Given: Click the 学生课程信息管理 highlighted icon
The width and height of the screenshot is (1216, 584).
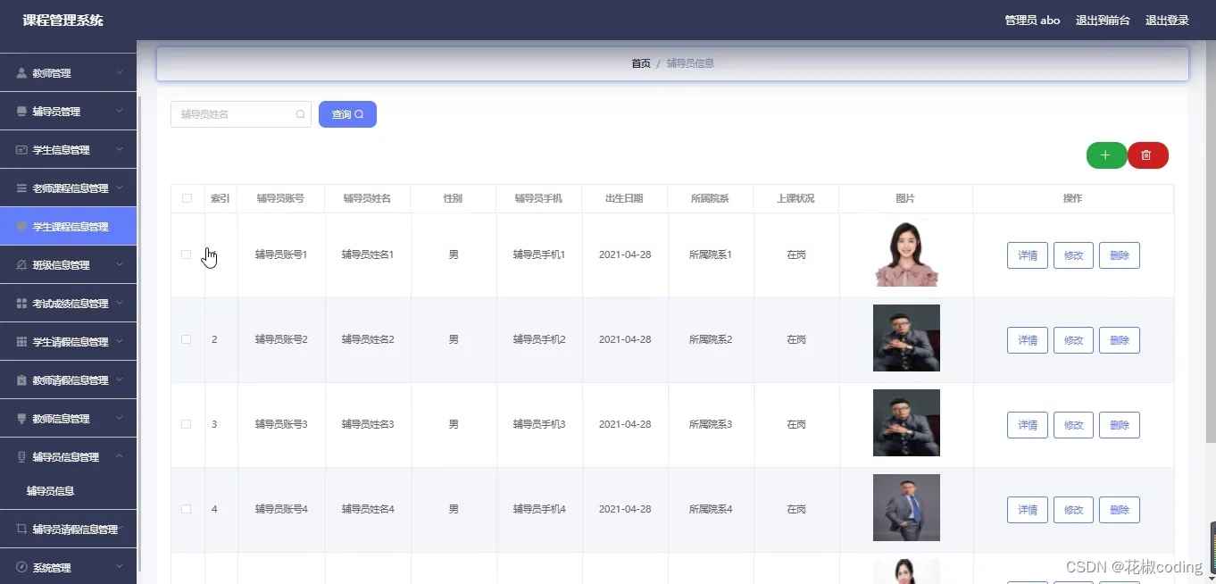Looking at the screenshot, I should point(21,227).
